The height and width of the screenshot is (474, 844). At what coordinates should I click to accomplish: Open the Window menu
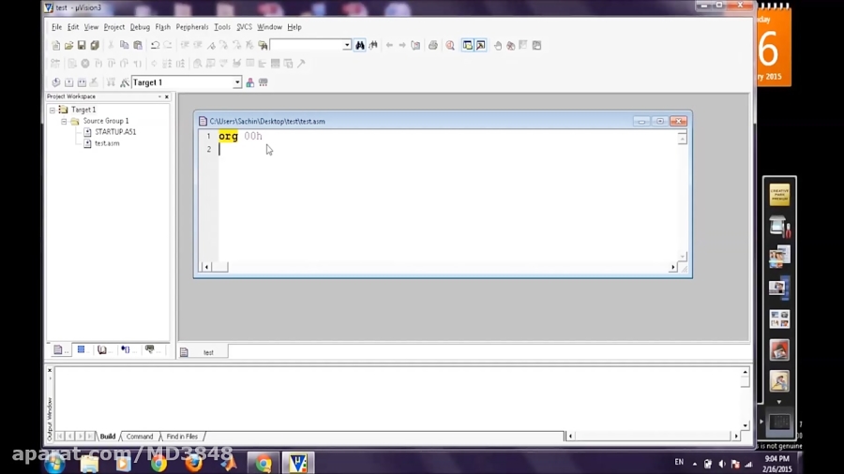tap(269, 27)
